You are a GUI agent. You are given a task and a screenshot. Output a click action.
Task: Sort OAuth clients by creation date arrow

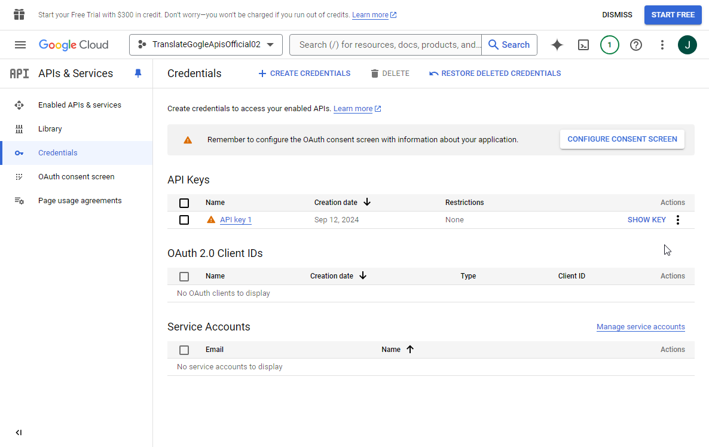(363, 275)
